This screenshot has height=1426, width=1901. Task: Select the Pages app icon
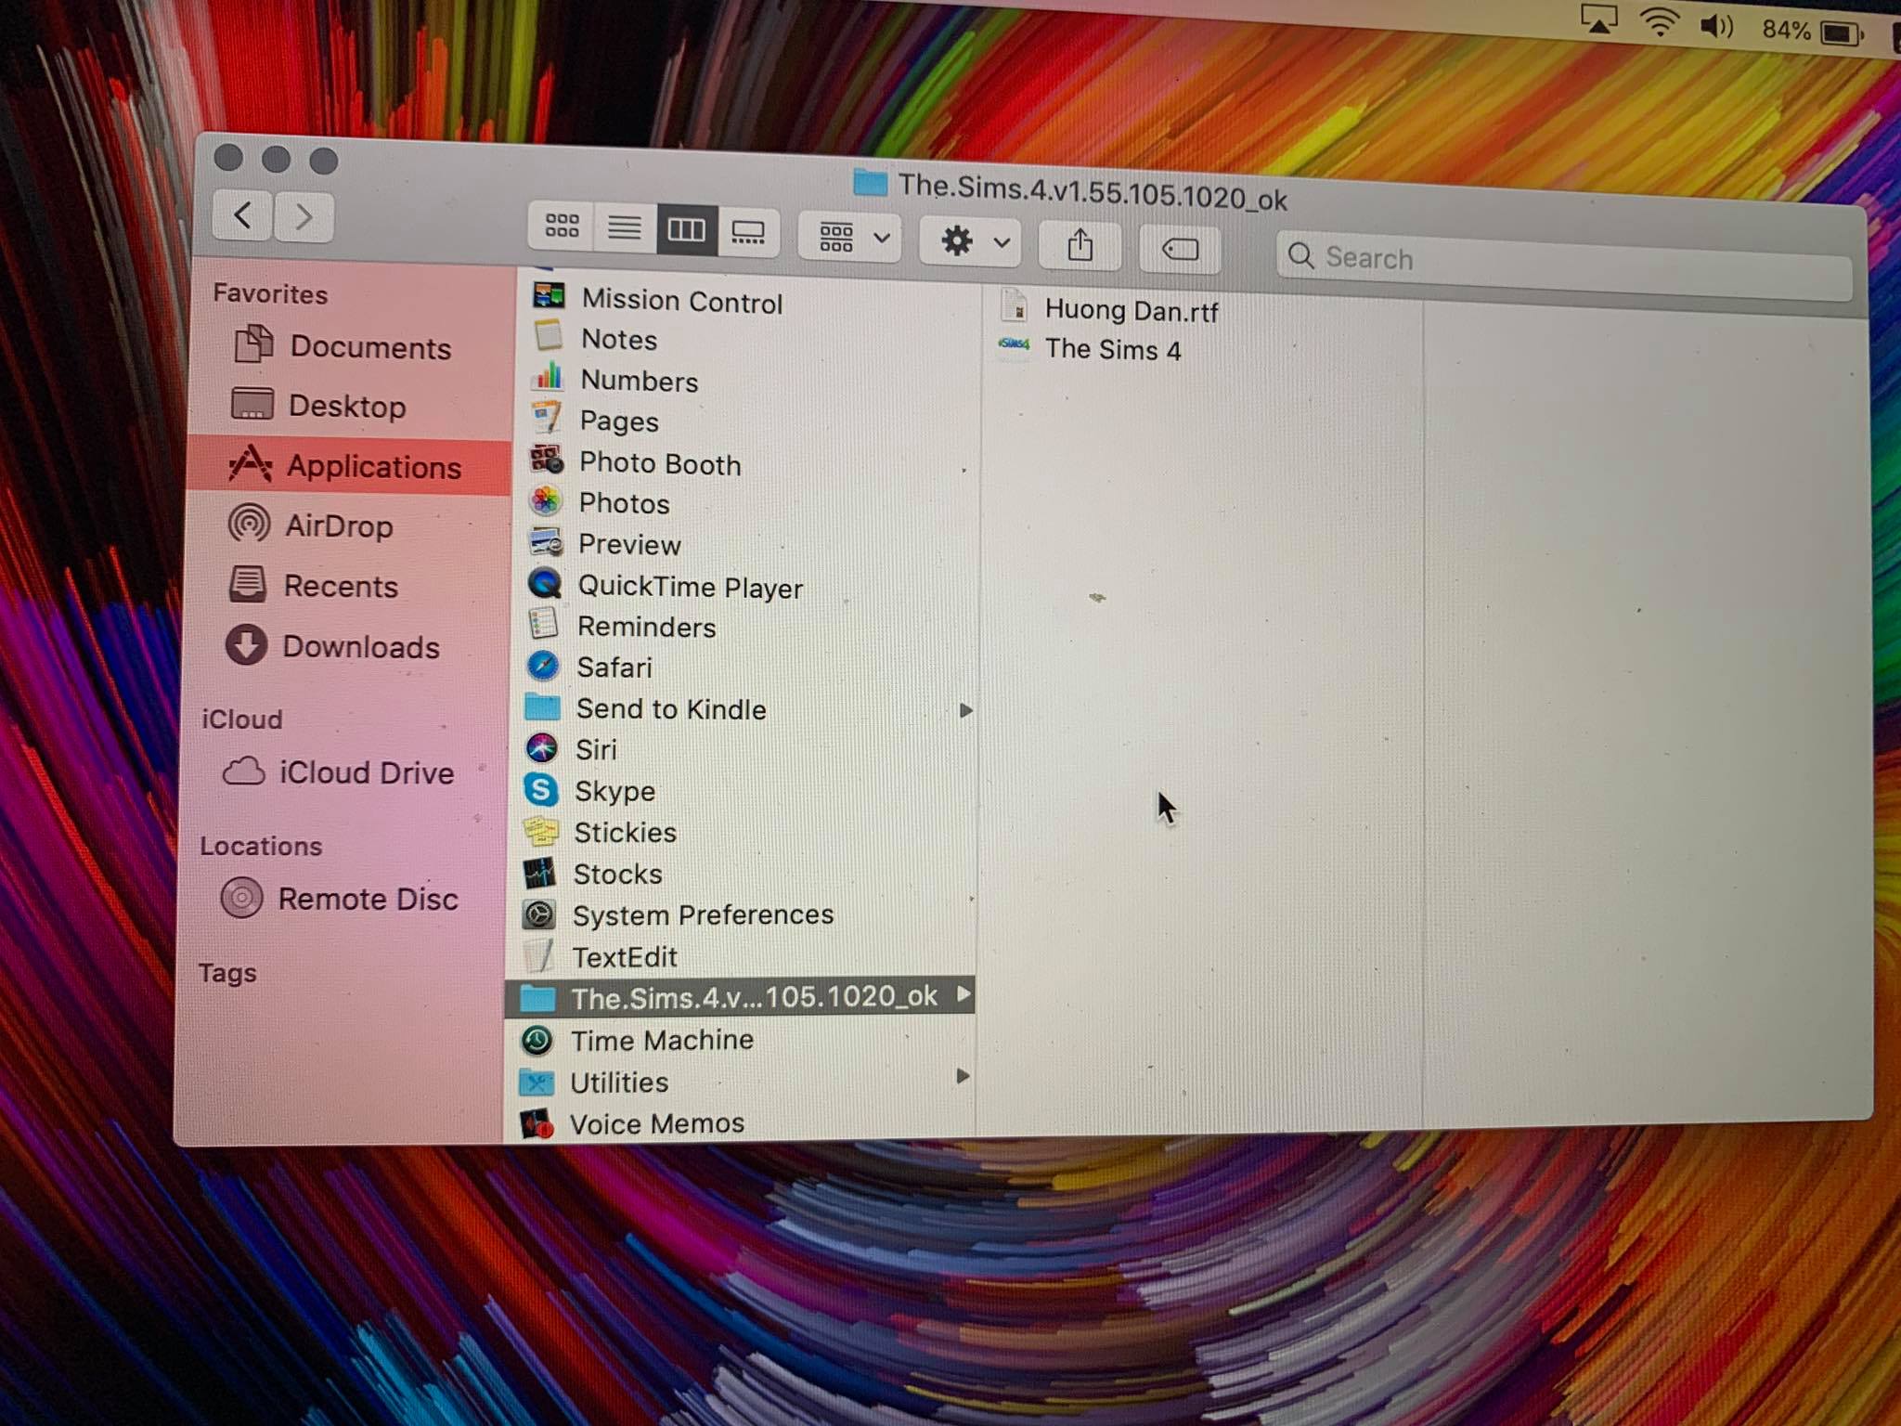pos(547,418)
